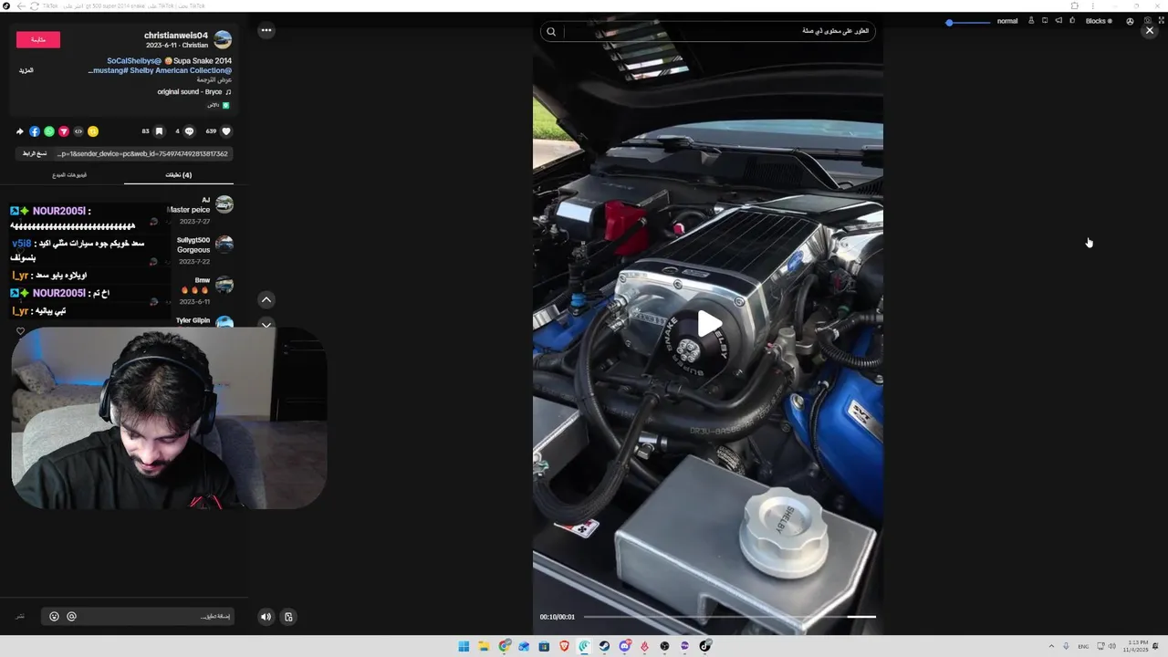Click the search magnifier icon above the video
The image size is (1168, 657).
pyautogui.click(x=551, y=31)
